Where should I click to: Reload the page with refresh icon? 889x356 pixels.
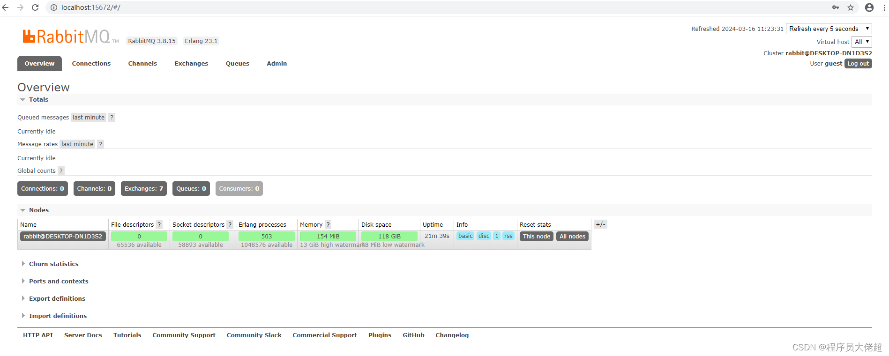(x=35, y=7)
